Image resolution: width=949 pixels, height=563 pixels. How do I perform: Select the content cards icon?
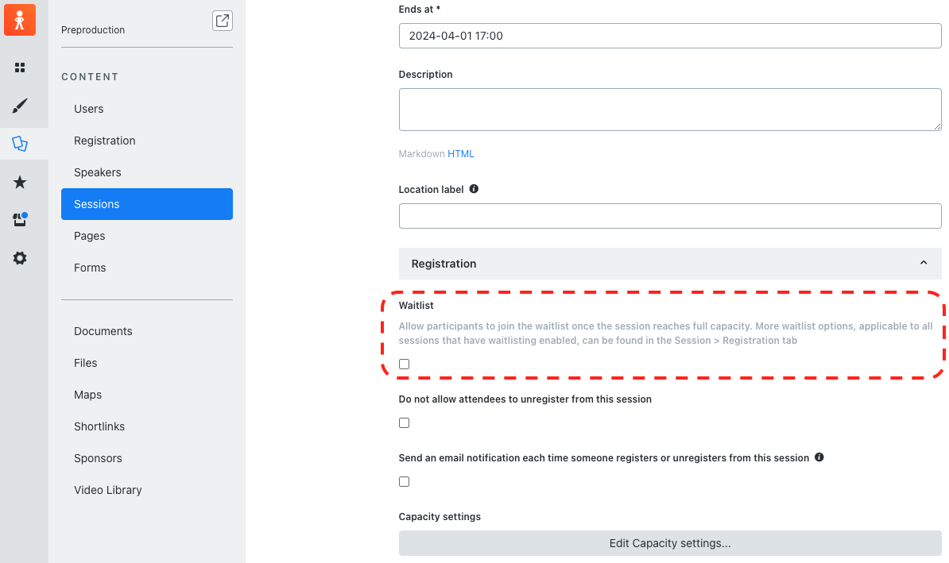coord(20,143)
